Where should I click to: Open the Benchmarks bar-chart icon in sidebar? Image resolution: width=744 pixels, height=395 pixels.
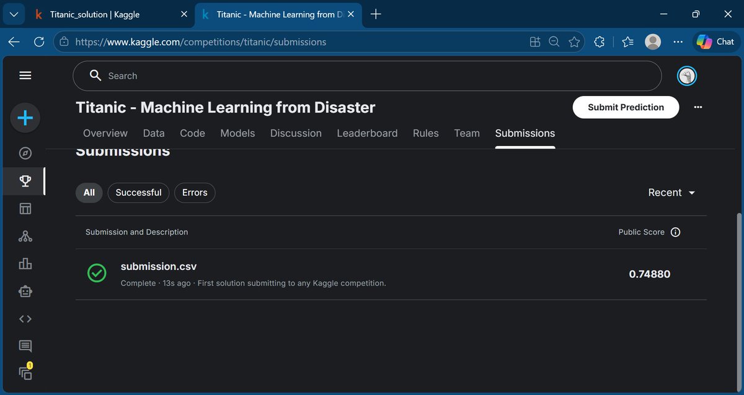point(25,264)
